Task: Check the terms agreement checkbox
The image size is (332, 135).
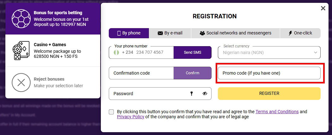Action: (x=111, y=112)
